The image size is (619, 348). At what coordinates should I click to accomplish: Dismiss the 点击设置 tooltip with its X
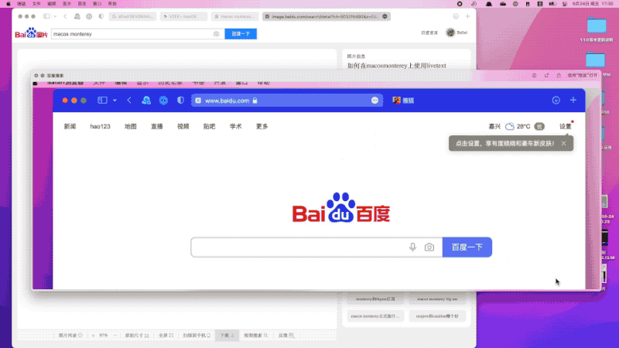click(564, 143)
